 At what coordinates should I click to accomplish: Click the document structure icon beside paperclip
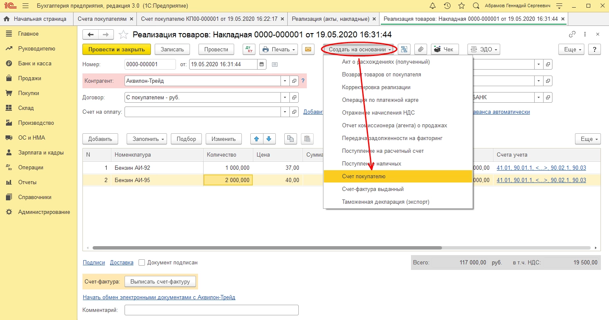(404, 49)
